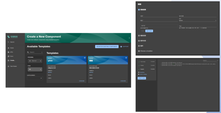The height and width of the screenshot is (113, 221).
Task: Click the Tags input field
Action: point(198,26)
